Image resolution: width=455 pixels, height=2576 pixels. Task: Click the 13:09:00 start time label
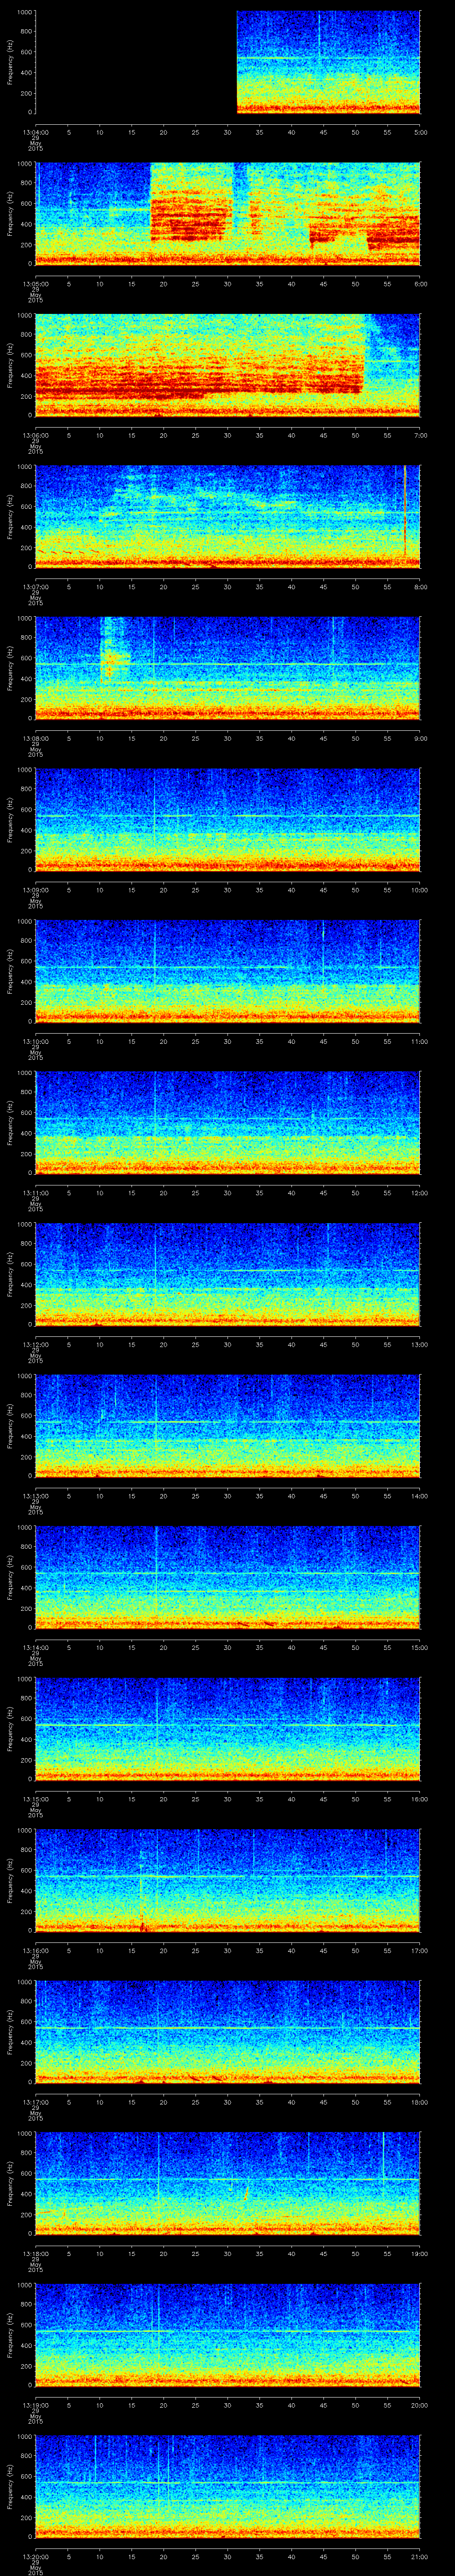click(x=35, y=890)
